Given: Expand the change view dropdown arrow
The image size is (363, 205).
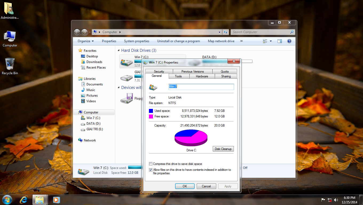Looking at the screenshot, I should click(x=271, y=41).
